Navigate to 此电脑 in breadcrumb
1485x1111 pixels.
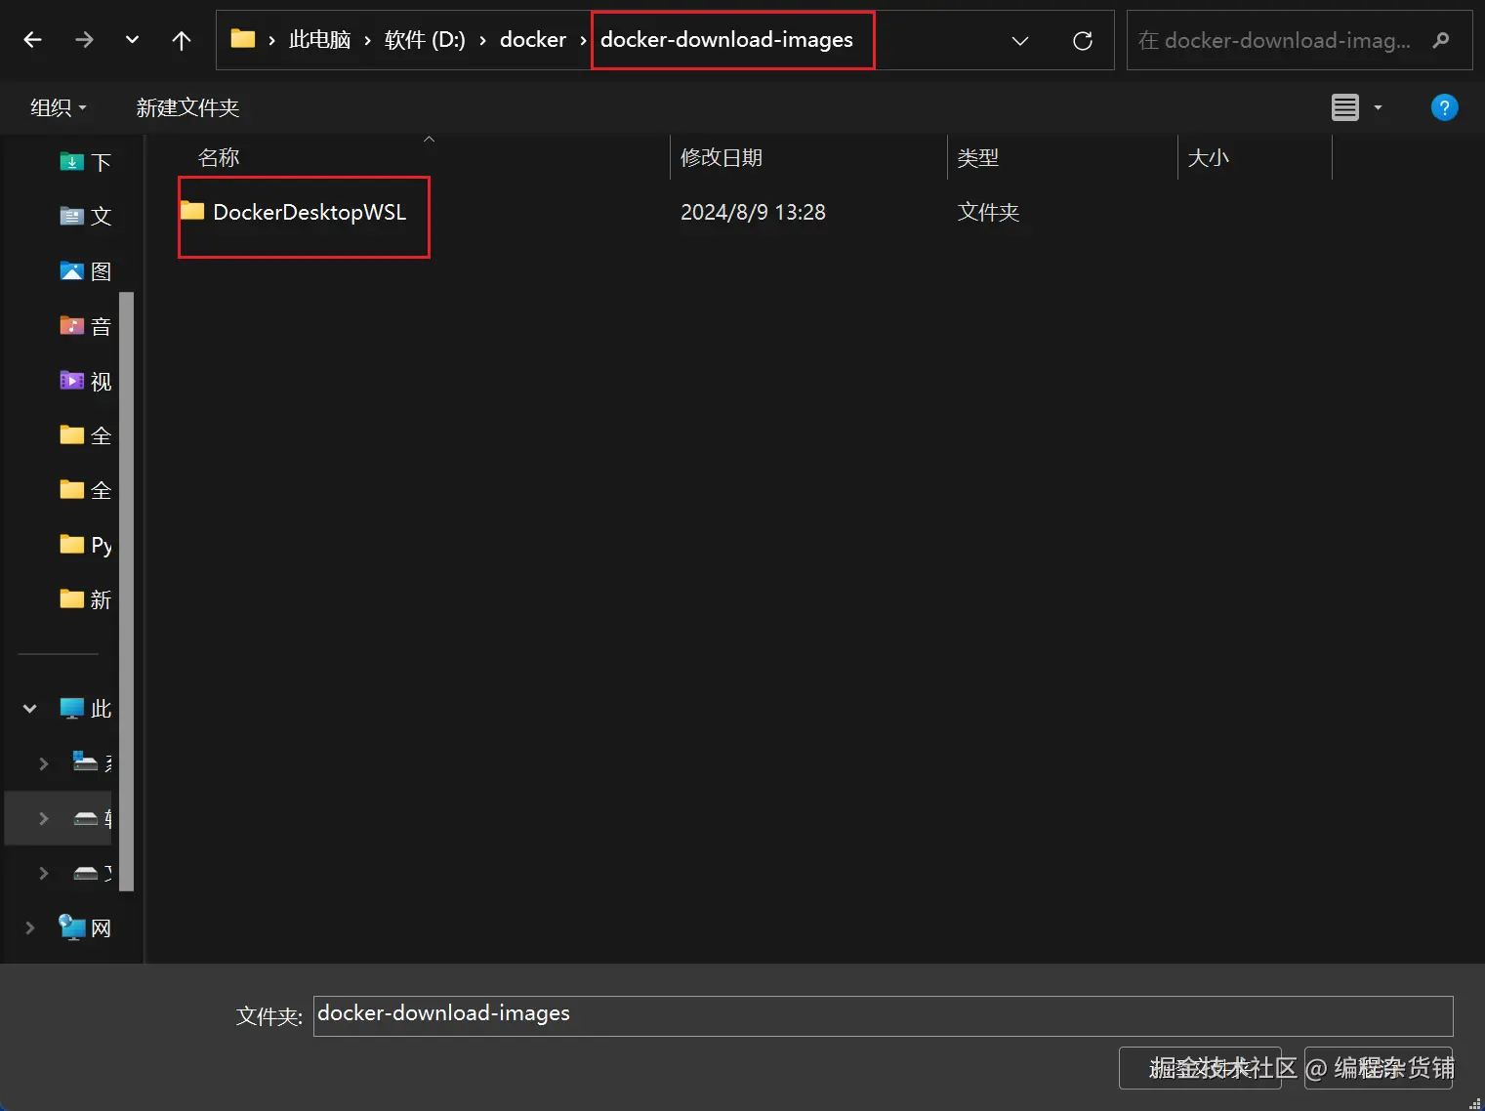click(x=319, y=40)
